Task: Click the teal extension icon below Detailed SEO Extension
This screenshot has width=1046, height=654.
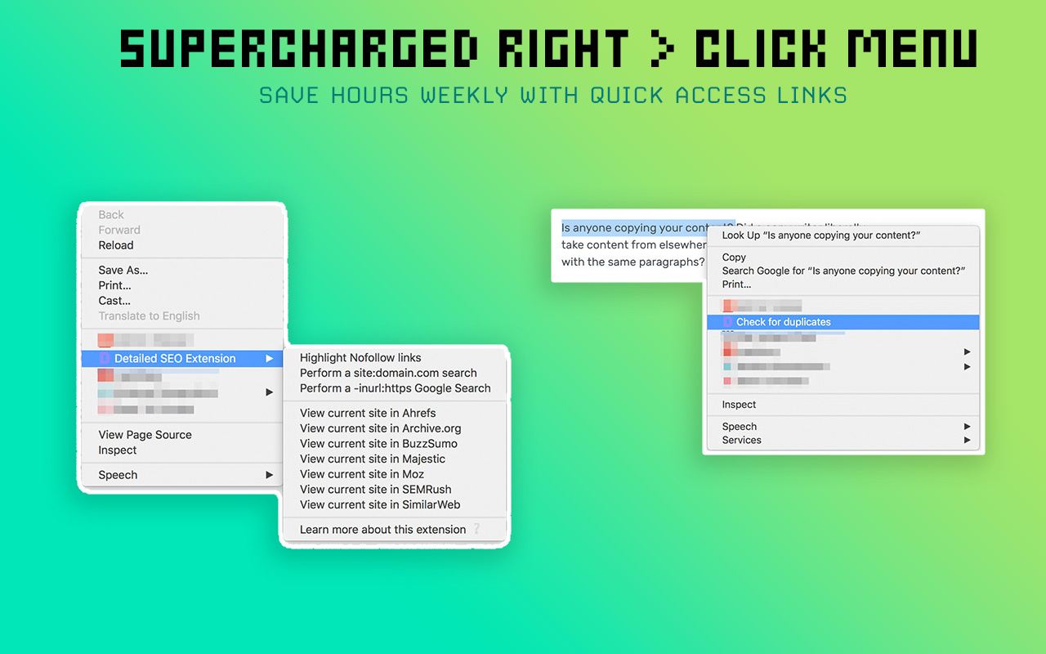Action: point(105,392)
